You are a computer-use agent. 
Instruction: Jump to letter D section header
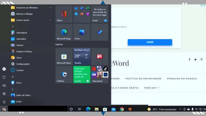(x=13, y=77)
